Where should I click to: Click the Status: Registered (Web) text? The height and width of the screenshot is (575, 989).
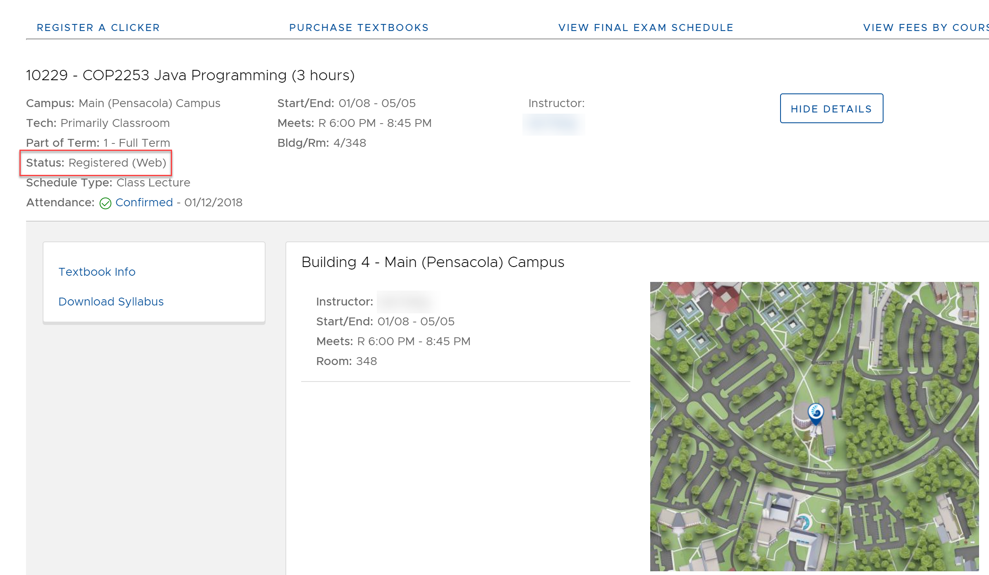pos(96,163)
